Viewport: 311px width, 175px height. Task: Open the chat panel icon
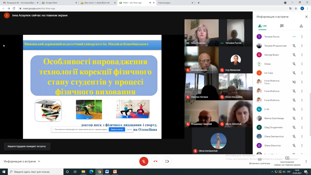click(282, 26)
